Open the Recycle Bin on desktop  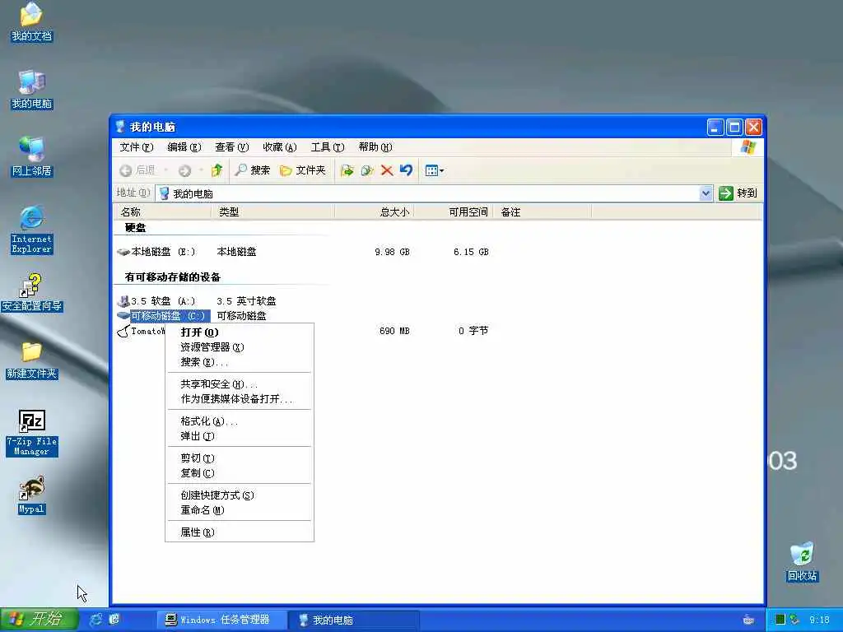802,562
